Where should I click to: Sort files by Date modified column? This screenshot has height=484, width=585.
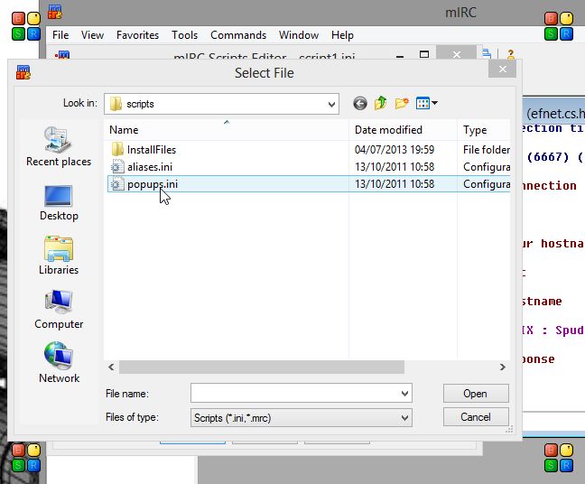pyautogui.click(x=388, y=130)
